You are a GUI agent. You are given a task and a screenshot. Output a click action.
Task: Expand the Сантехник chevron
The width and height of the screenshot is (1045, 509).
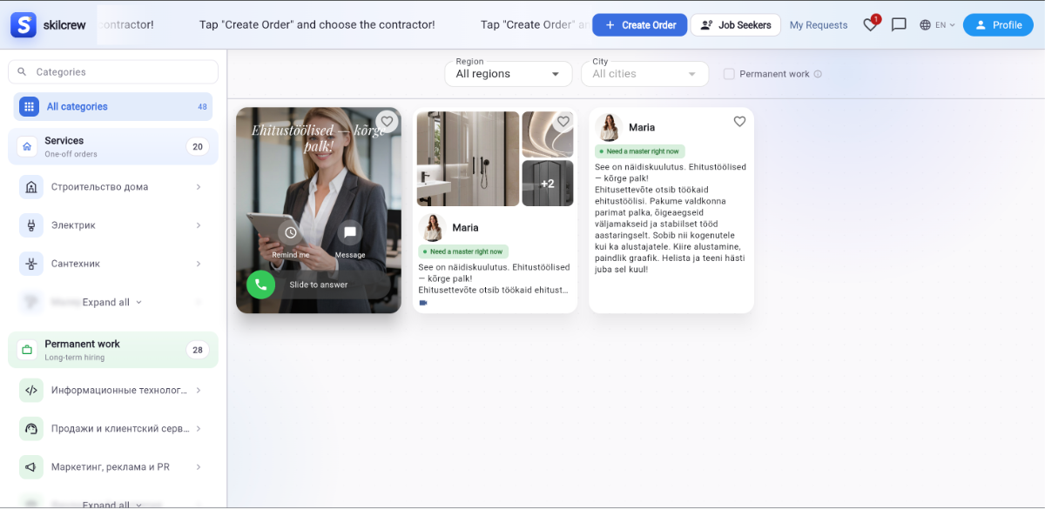pos(199,264)
